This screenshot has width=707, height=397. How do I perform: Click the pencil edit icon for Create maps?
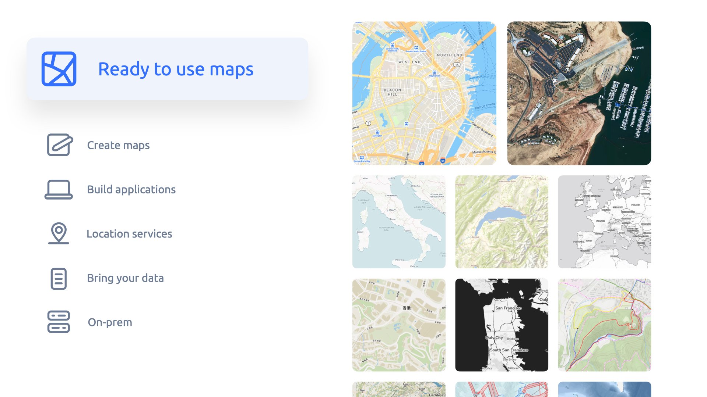[60, 145]
